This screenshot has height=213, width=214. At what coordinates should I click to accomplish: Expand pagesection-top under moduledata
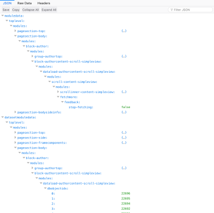pos(16,31)
